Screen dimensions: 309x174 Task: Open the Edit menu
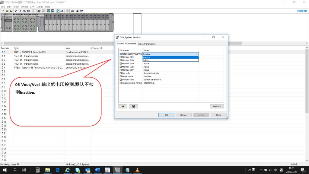pyautogui.click(x=9, y=7)
